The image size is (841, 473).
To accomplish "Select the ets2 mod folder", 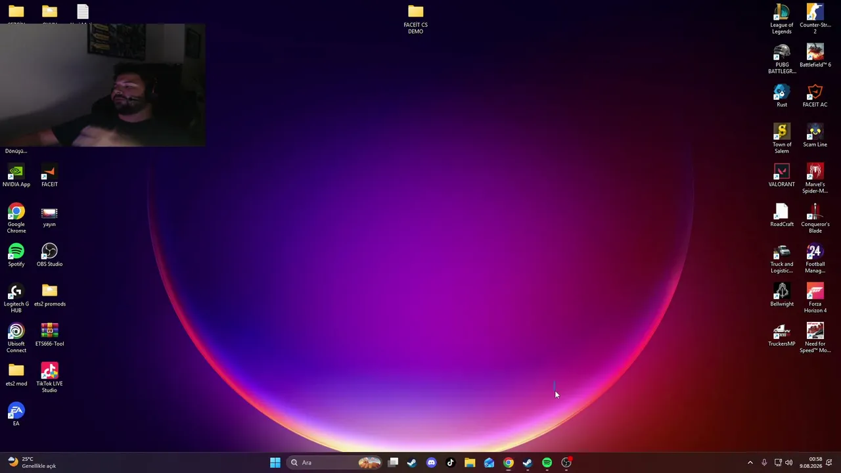I will pyautogui.click(x=16, y=375).
